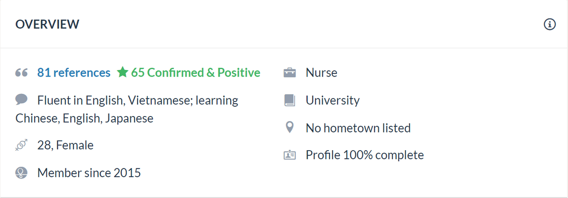This screenshot has height=198, width=568.
Task: Click the Member since 2015 text
Action: tap(89, 173)
